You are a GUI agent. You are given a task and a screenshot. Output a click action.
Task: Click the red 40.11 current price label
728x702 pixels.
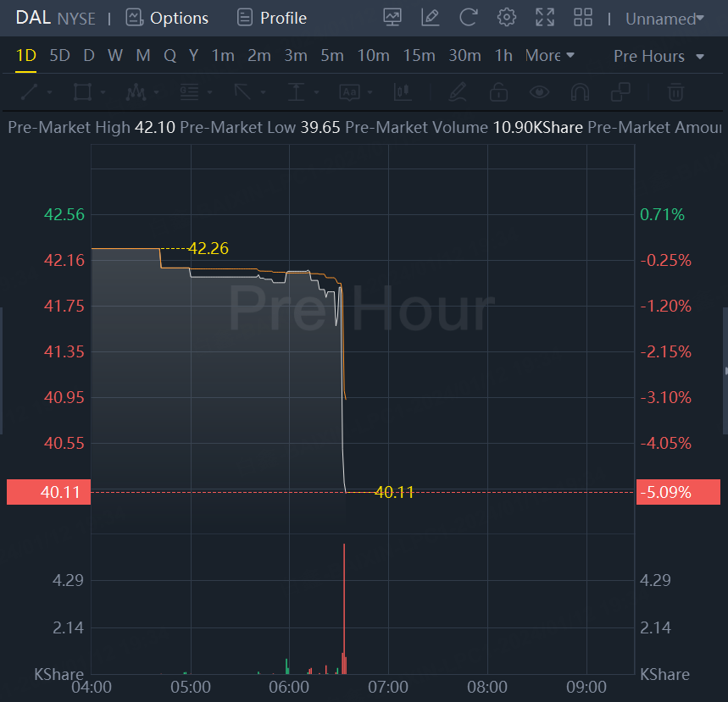click(48, 492)
